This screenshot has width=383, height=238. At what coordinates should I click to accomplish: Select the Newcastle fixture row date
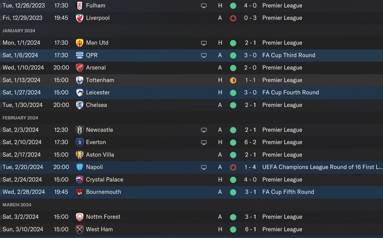click(21, 130)
